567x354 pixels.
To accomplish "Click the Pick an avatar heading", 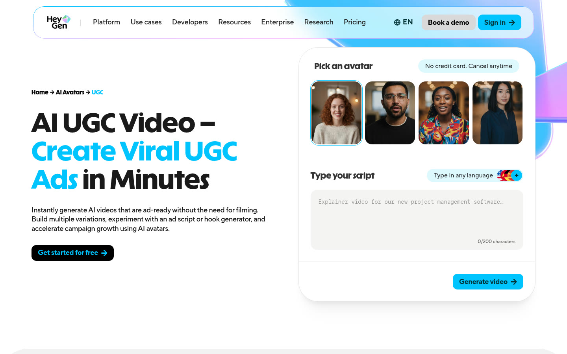I will click(x=343, y=66).
